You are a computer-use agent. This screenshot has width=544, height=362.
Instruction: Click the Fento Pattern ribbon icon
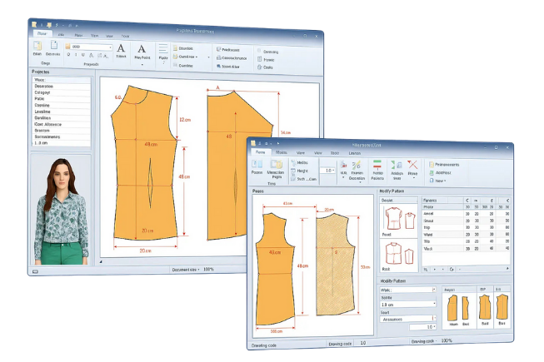pos(377,166)
